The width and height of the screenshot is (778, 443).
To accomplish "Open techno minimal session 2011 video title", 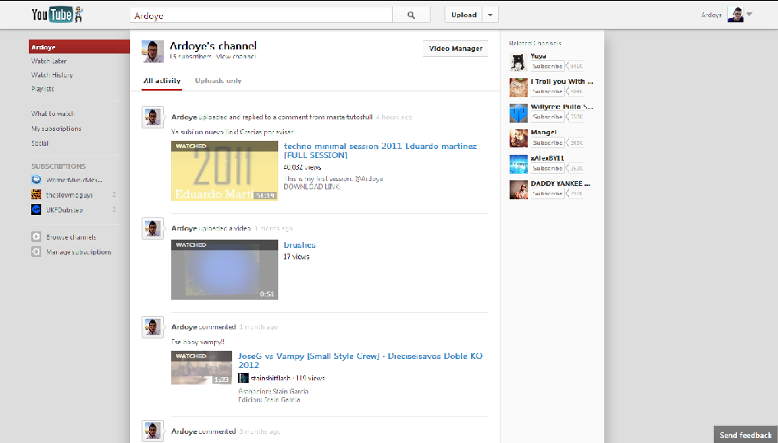I will [x=380, y=151].
